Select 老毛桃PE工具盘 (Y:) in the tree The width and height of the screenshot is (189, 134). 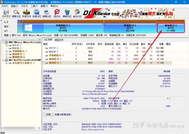(23, 63)
